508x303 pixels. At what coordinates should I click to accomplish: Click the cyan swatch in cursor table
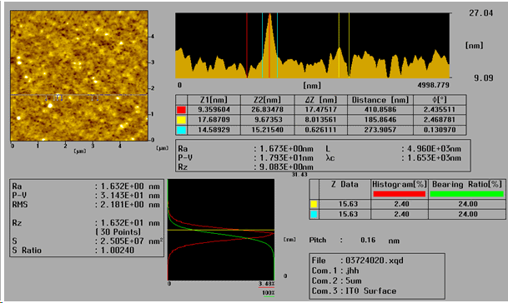pyautogui.click(x=182, y=130)
